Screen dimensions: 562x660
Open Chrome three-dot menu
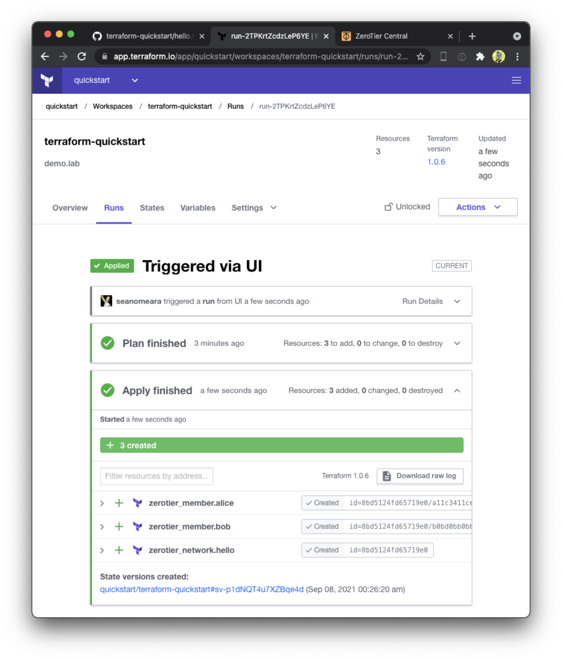517,57
